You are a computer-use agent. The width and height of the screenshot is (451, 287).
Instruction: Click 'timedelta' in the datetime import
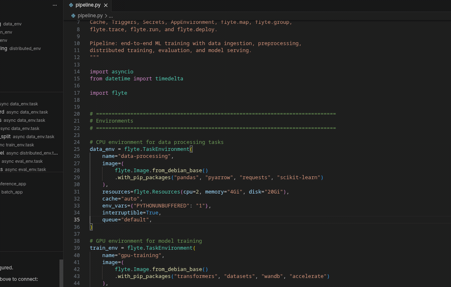point(169,79)
